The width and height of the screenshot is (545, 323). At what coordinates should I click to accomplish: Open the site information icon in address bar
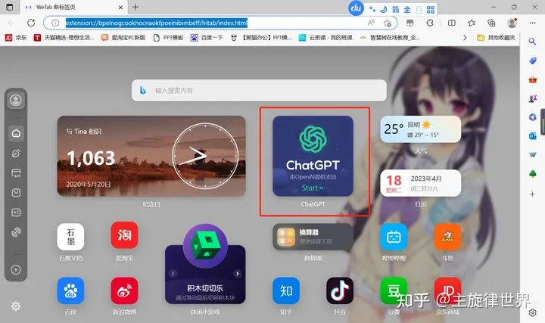coord(55,23)
